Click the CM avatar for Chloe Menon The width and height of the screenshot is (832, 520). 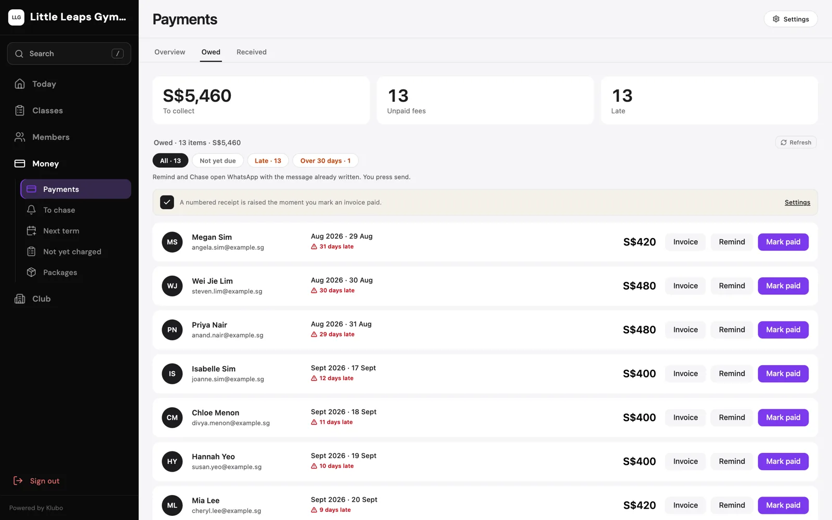tap(172, 418)
